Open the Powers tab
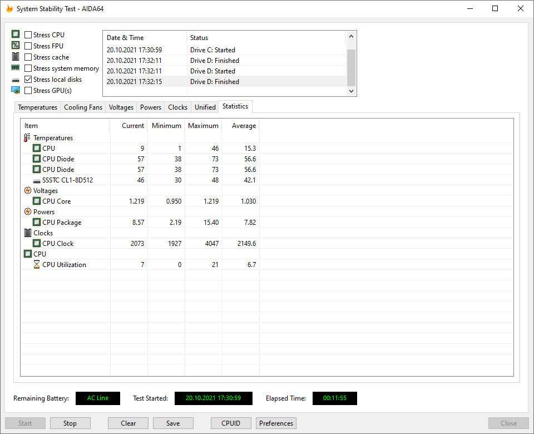The image size is (534, 434). (x=151, y=107)
